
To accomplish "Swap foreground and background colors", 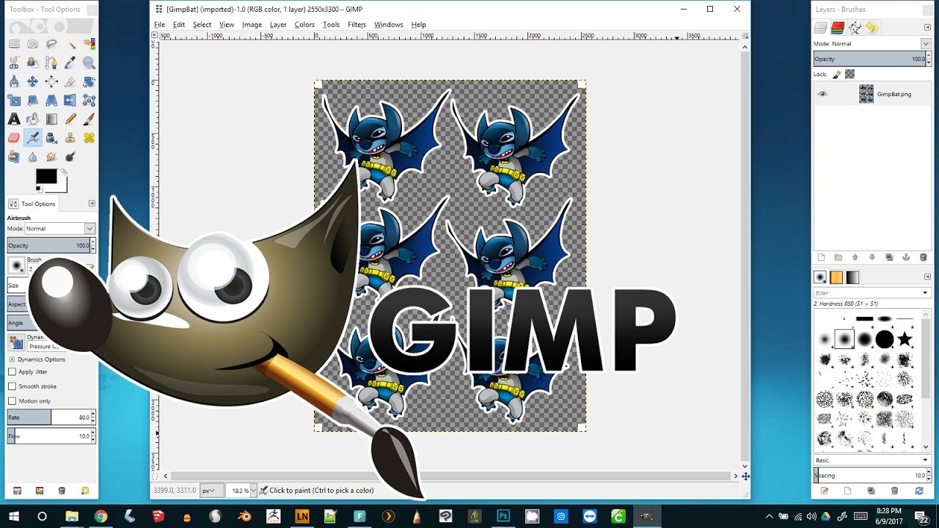I will (63, 172).
